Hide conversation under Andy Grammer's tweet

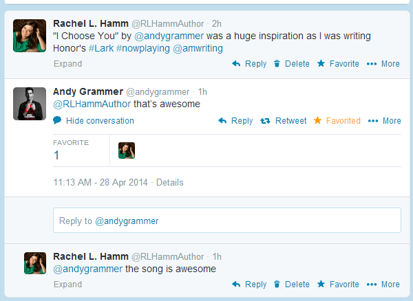94,121
